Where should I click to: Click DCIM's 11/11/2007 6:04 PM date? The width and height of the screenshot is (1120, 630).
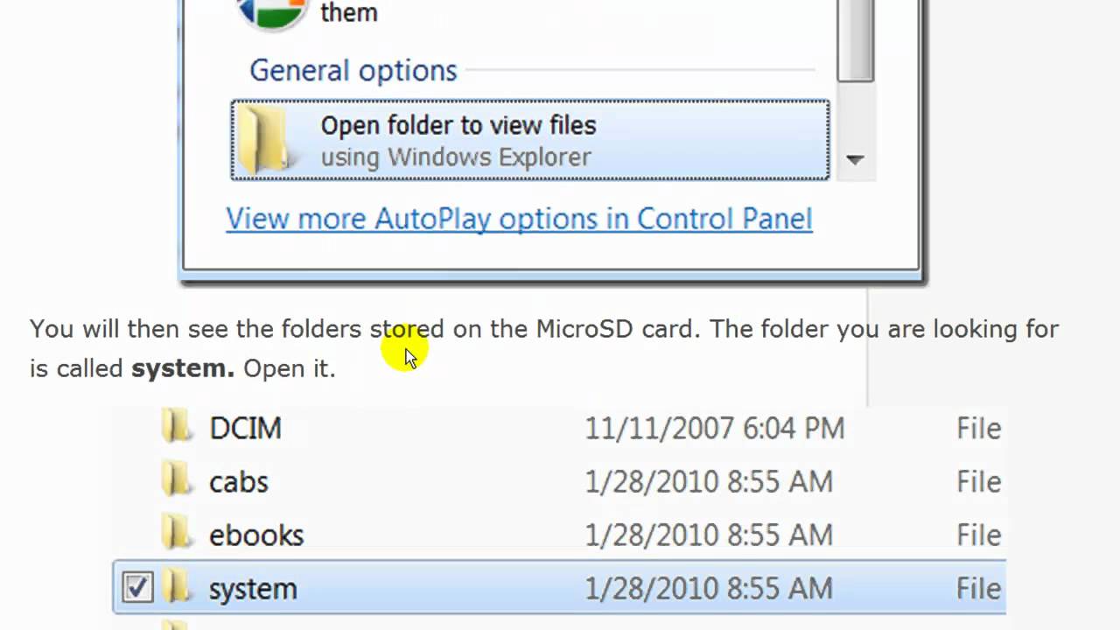click(714, 428)
